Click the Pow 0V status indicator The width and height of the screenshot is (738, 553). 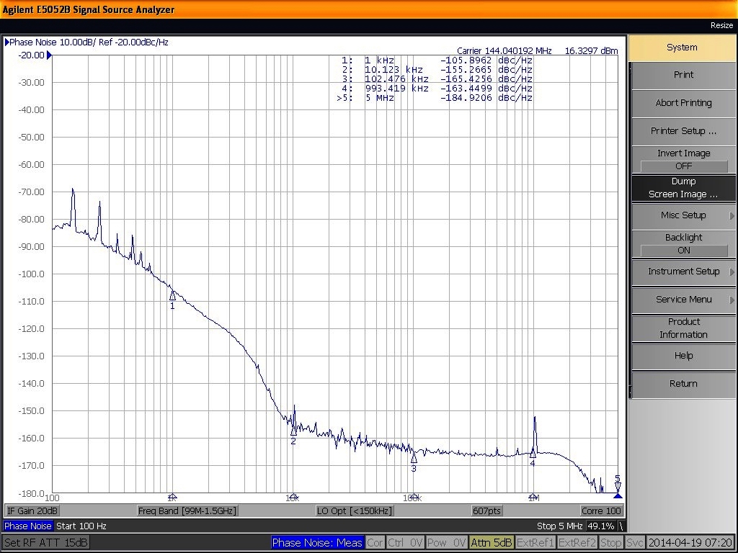point(447,543)
